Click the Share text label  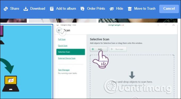tap(15, 9)
